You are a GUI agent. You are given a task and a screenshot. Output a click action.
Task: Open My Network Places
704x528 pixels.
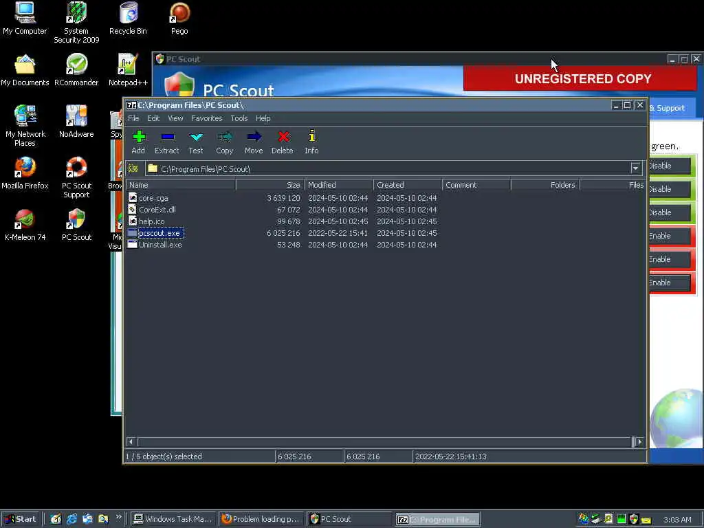click(25, 126)
